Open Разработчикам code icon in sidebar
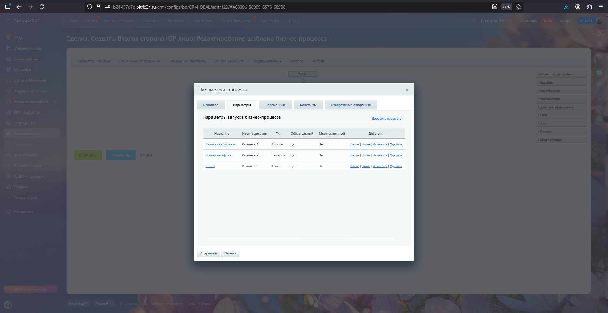This screenshot has width=608, height=313. pos(9,166)
